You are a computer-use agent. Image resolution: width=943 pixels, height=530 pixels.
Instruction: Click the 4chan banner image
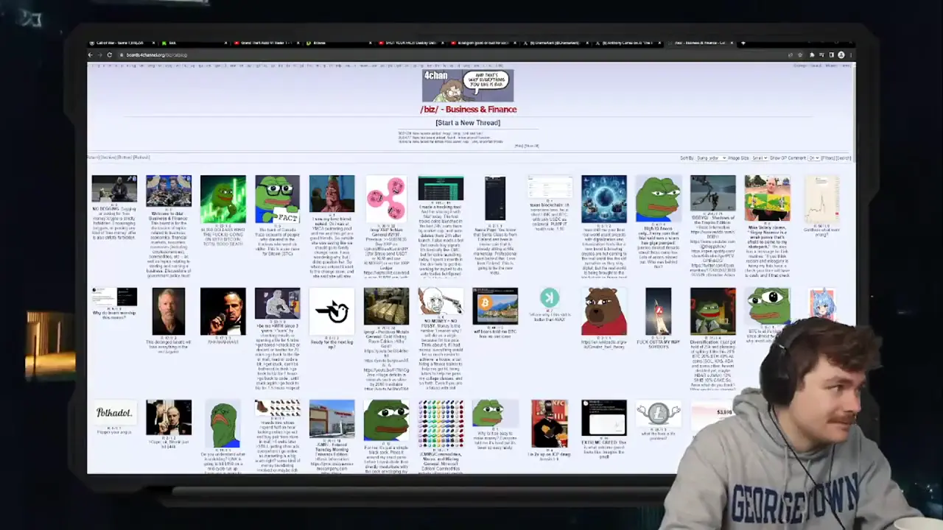point(467,85)
